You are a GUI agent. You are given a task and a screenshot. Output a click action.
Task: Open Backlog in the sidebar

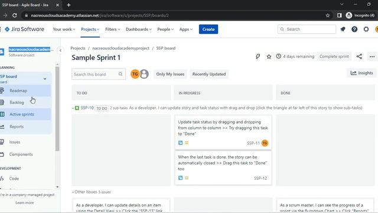(25, 102)
